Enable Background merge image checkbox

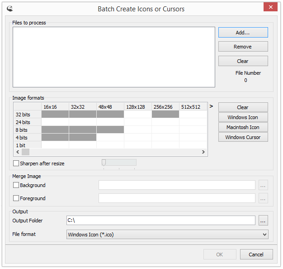pos(16,185)
